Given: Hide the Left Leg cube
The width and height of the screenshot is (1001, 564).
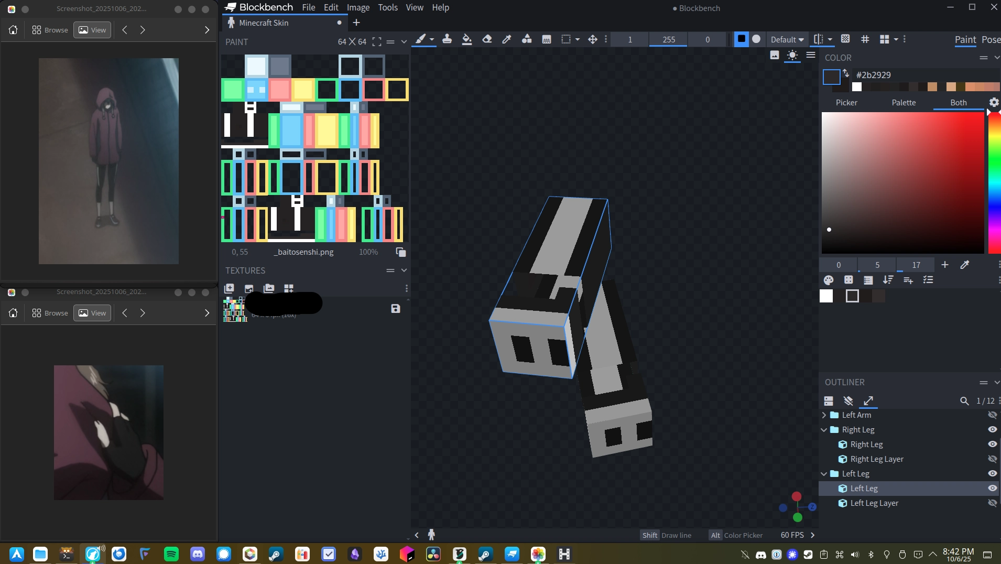Looking at the screenshot, I should [x=992, y=488].
